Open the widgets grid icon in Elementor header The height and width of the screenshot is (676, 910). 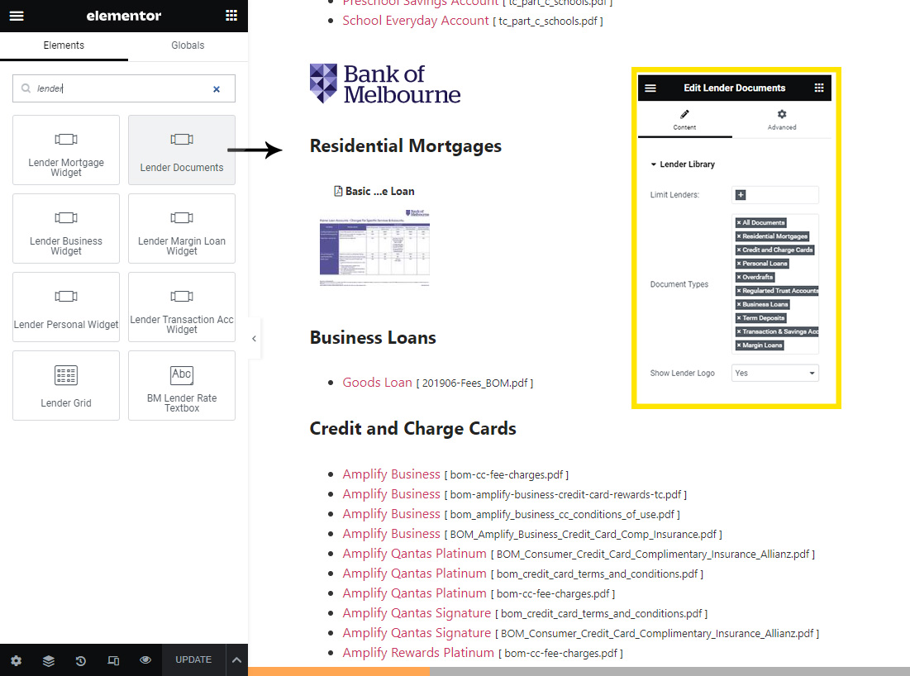[231, 16]
